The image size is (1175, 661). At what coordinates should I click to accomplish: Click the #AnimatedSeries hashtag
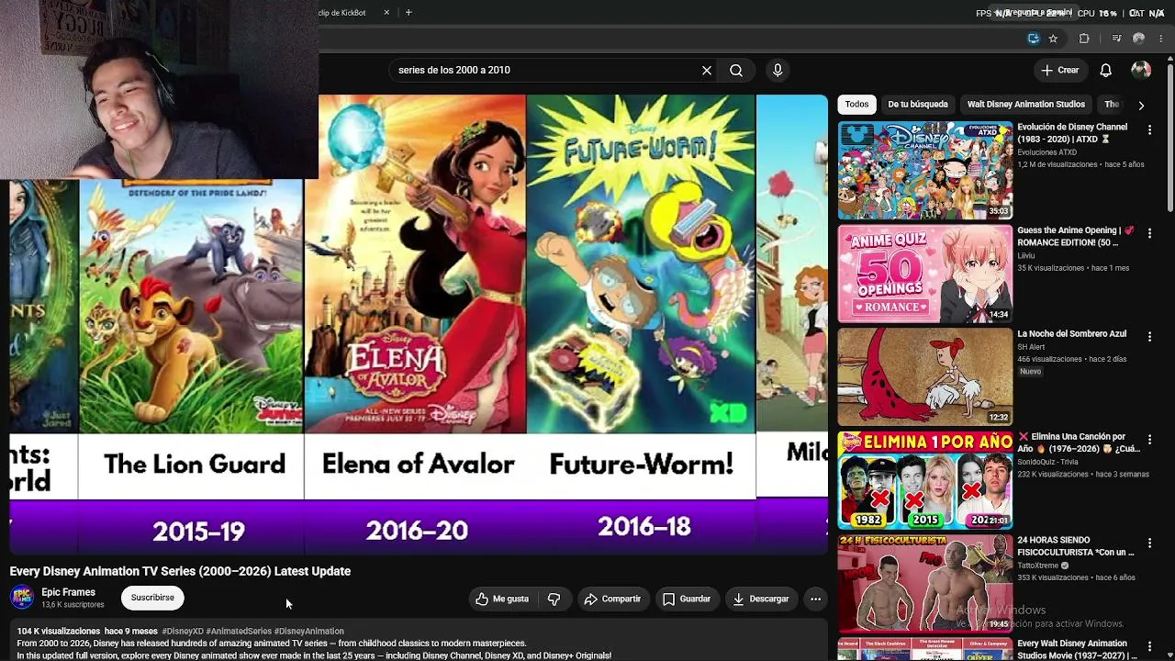(x=239, y=632)
